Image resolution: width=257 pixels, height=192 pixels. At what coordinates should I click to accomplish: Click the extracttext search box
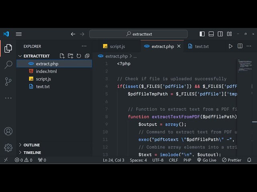[x=138, y=34]
